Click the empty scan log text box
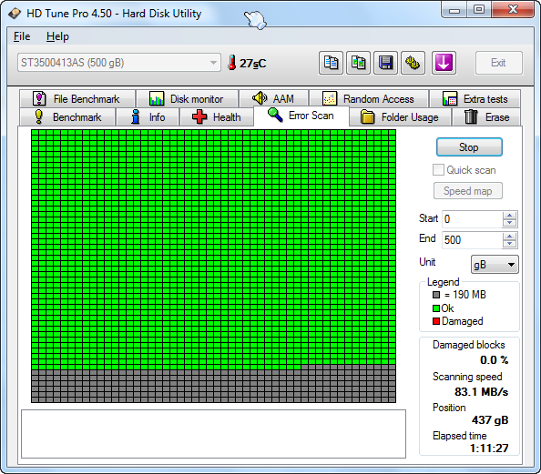The height and width of the screenshot is (474, 541). (x=213, y=434)
